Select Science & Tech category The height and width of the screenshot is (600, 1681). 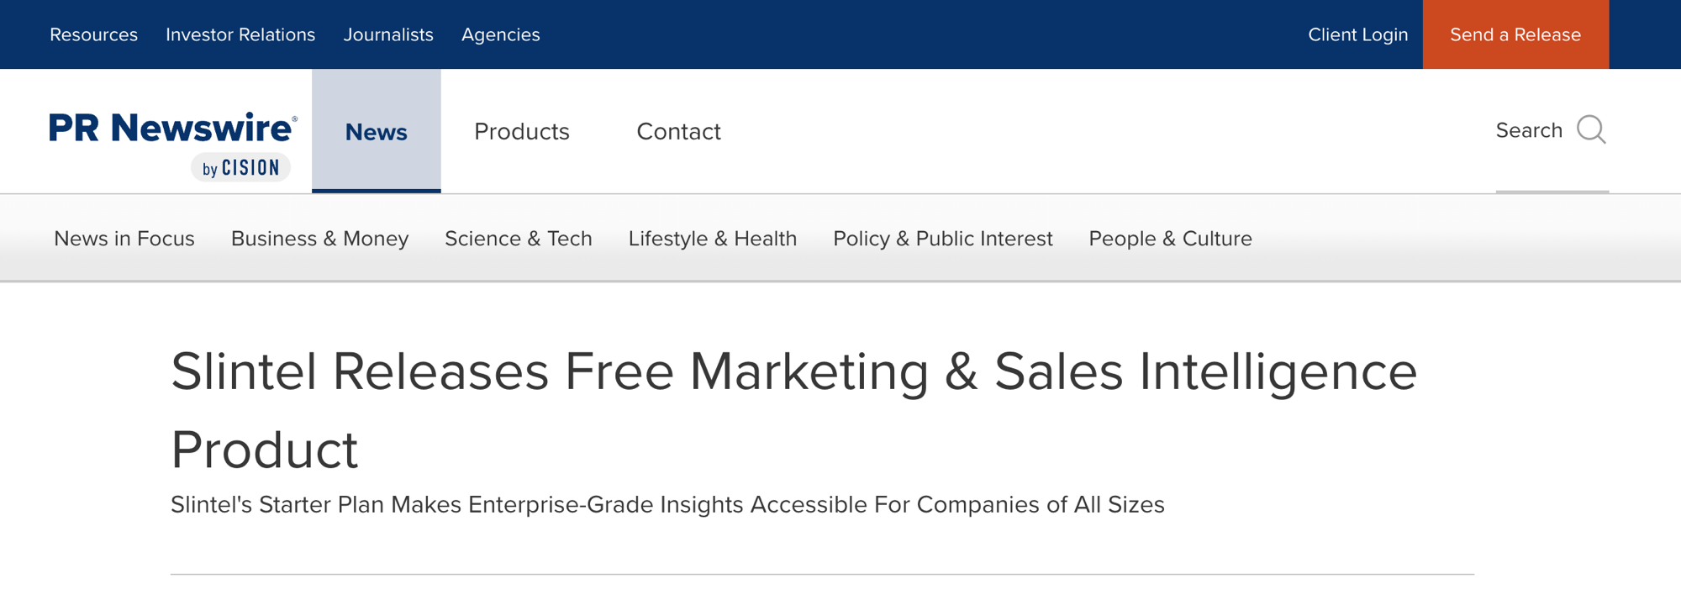point(518,239)
